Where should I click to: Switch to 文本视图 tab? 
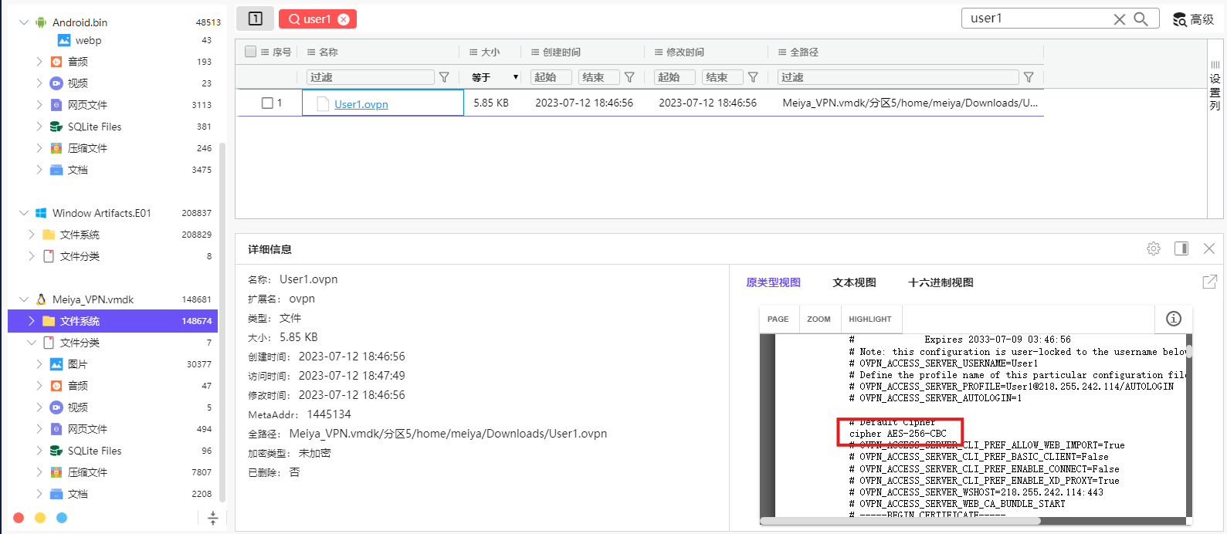tap(854, 282)
